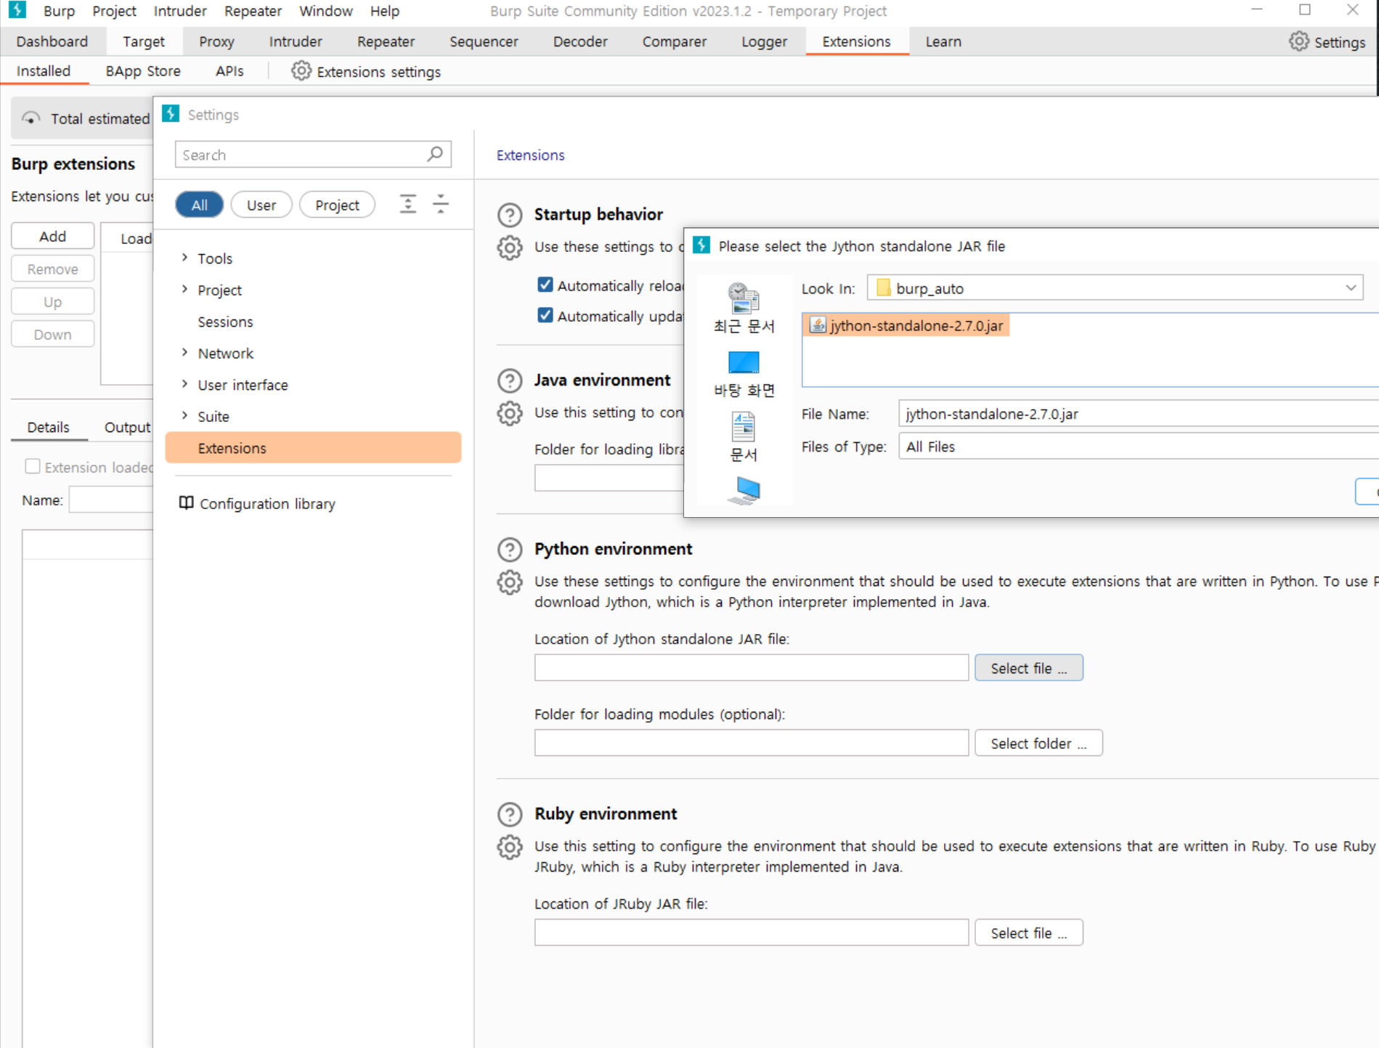Screen dimensions: 1379x1048
Task: Open help for Java environment
Action: [510, 381]
